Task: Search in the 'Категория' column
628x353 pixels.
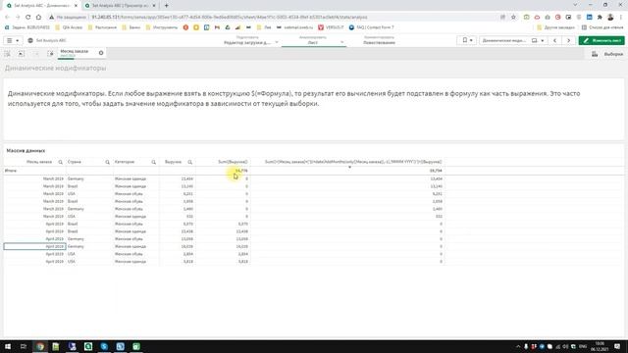Action: click(x=153, y=162)
